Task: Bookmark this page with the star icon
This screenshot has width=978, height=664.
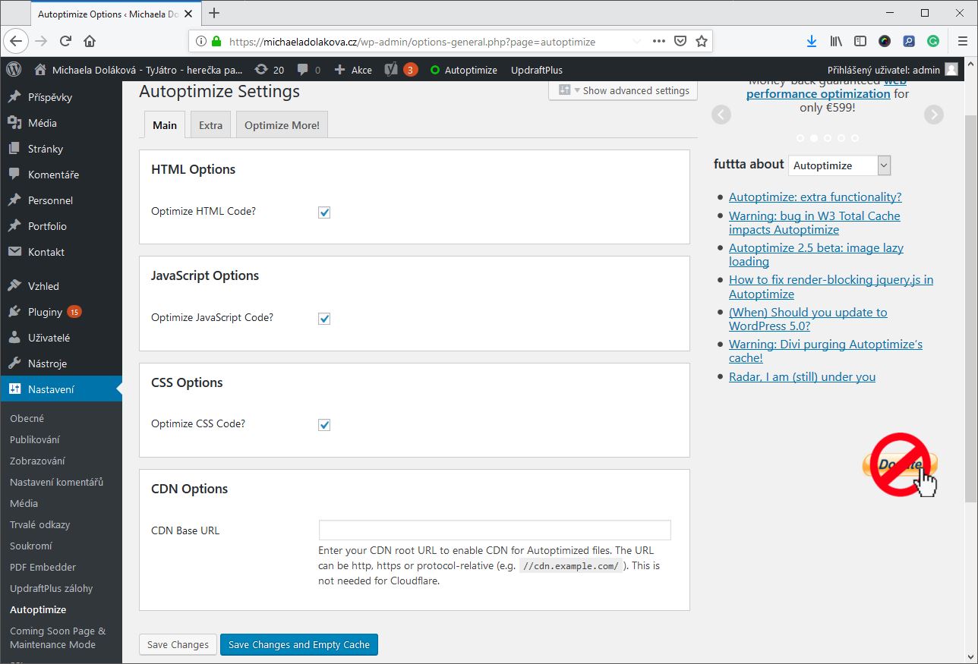Action: (x=702, y=42)
